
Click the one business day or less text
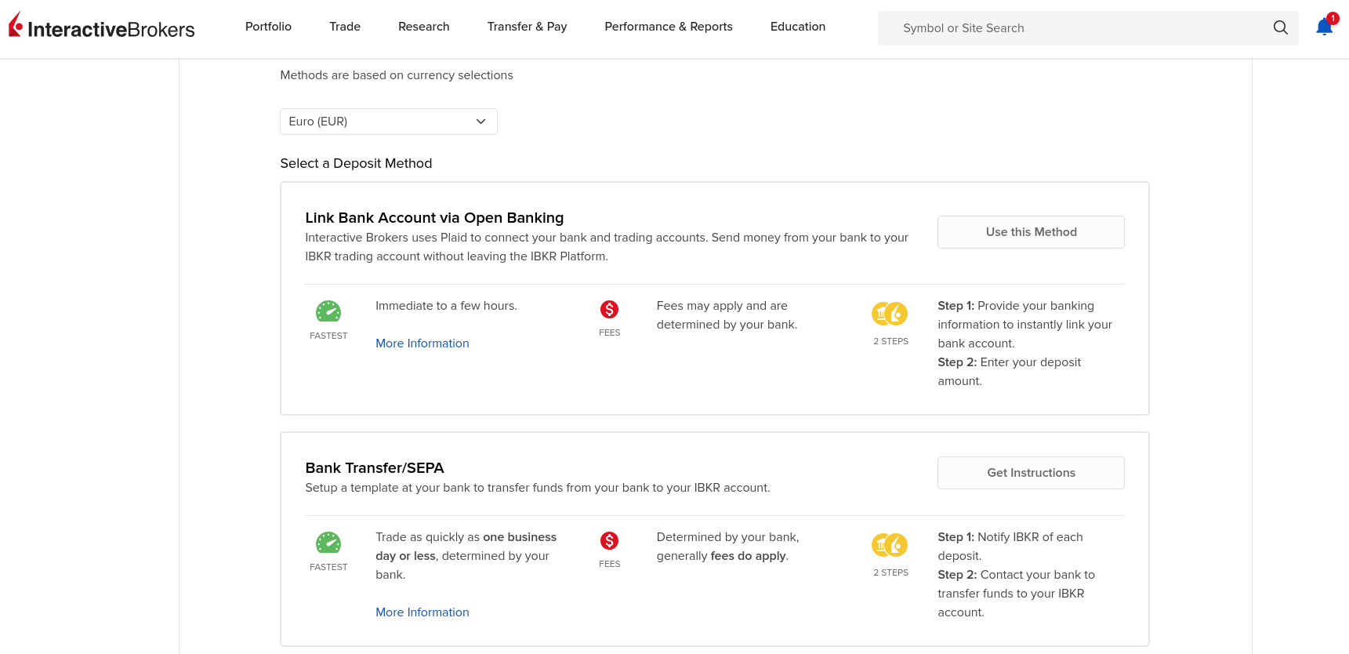pyautogui.click(x=466, y=547)
